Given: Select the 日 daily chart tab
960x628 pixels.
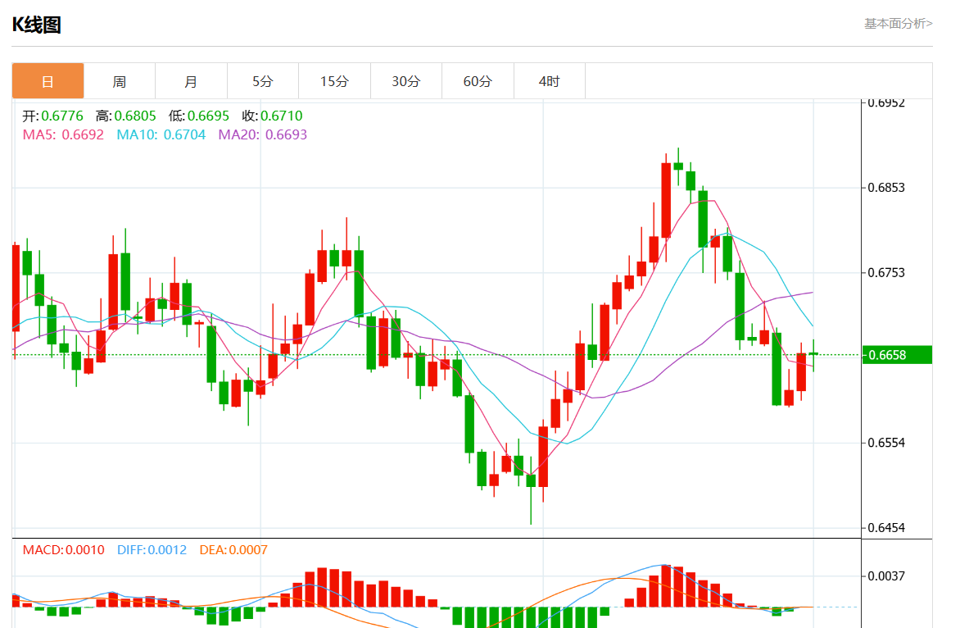Looking at the screenshot, I should pyautogui.click(x=48, y=81).
